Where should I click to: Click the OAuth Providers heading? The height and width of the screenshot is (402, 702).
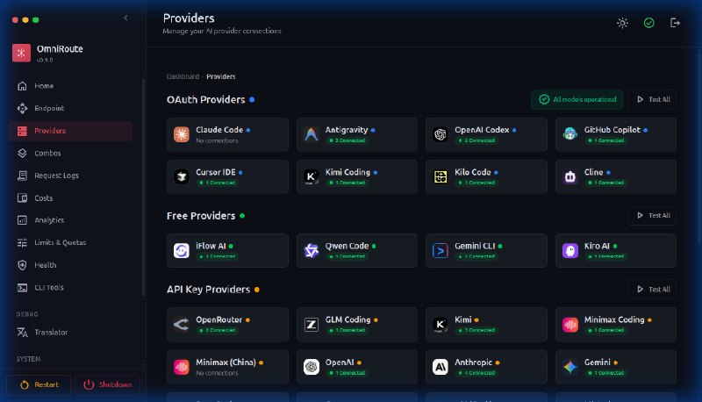click(206, 99)
